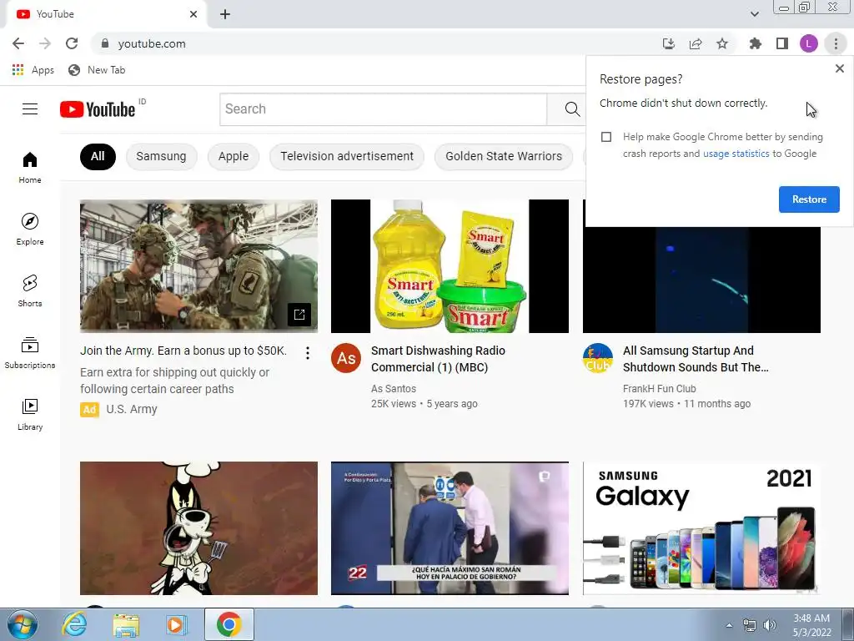Open the San Román news video thumbnail
The image size is (854, 641).
(x=450, y=528)
